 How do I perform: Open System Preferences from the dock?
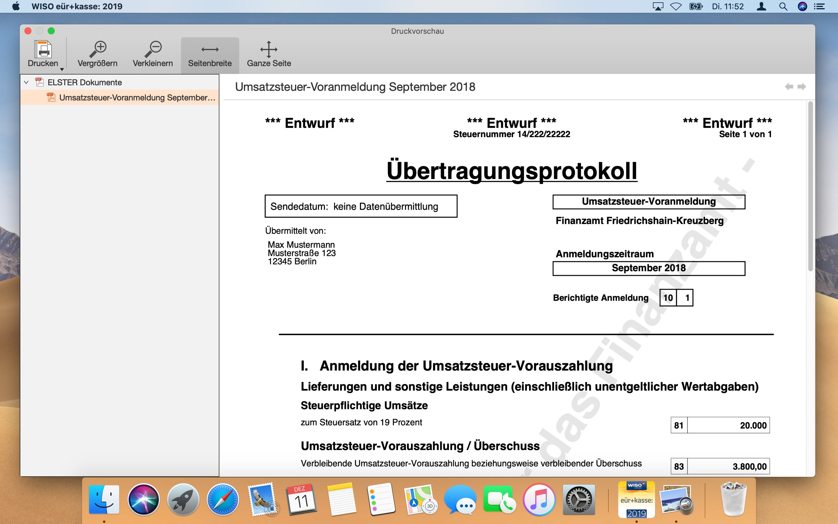(579, 500)
